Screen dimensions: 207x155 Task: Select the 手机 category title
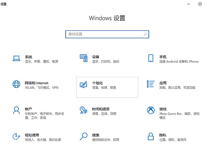pos(163,57)
